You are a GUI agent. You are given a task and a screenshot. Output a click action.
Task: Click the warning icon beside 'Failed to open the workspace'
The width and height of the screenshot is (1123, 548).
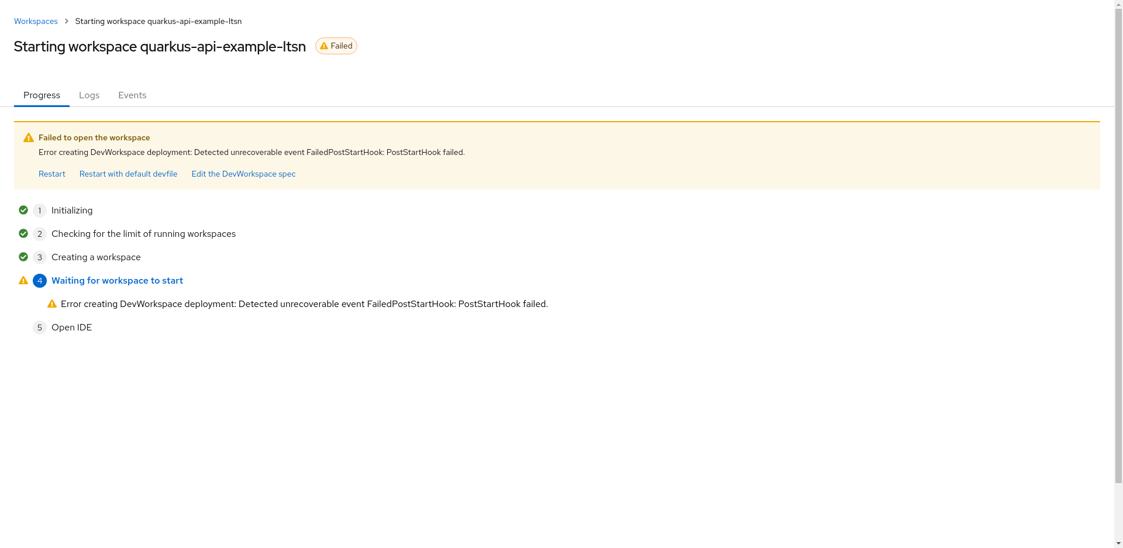click(29, 137)
